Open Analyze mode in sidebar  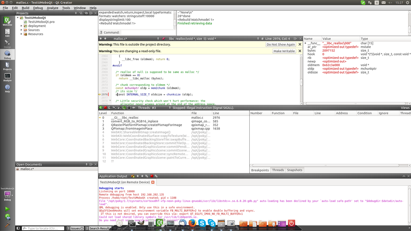tap(7, 77)
